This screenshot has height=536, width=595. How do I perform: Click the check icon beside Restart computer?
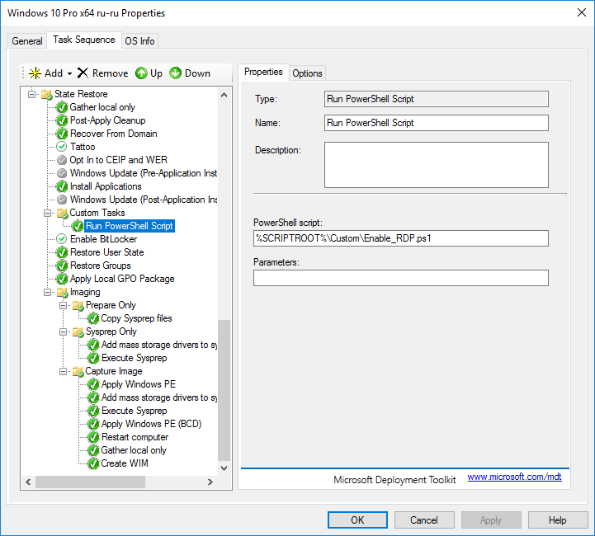pyautogui.click(x=93, y=437)
